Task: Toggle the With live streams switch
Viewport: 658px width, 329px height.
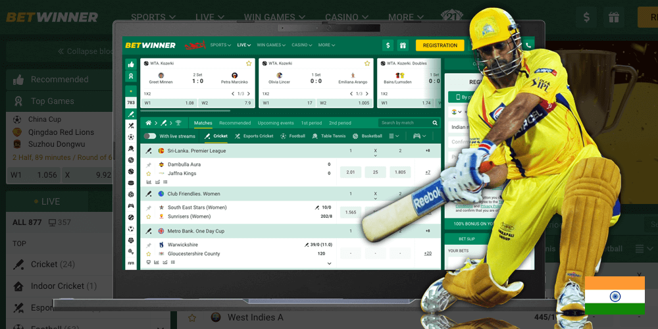Action: click(150, 136)
